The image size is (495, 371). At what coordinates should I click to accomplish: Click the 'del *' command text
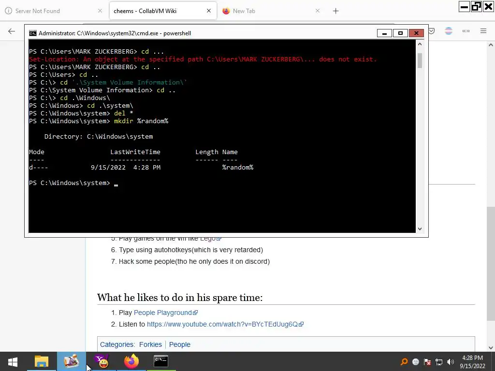point(123,113)
